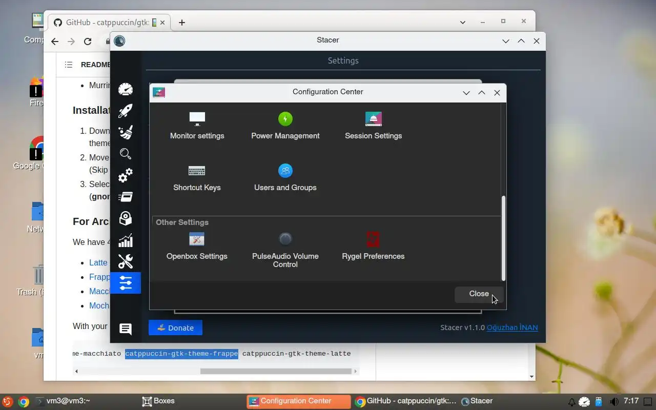
Task: Click Other Settings section heading
Action: [x=182, y=222]
